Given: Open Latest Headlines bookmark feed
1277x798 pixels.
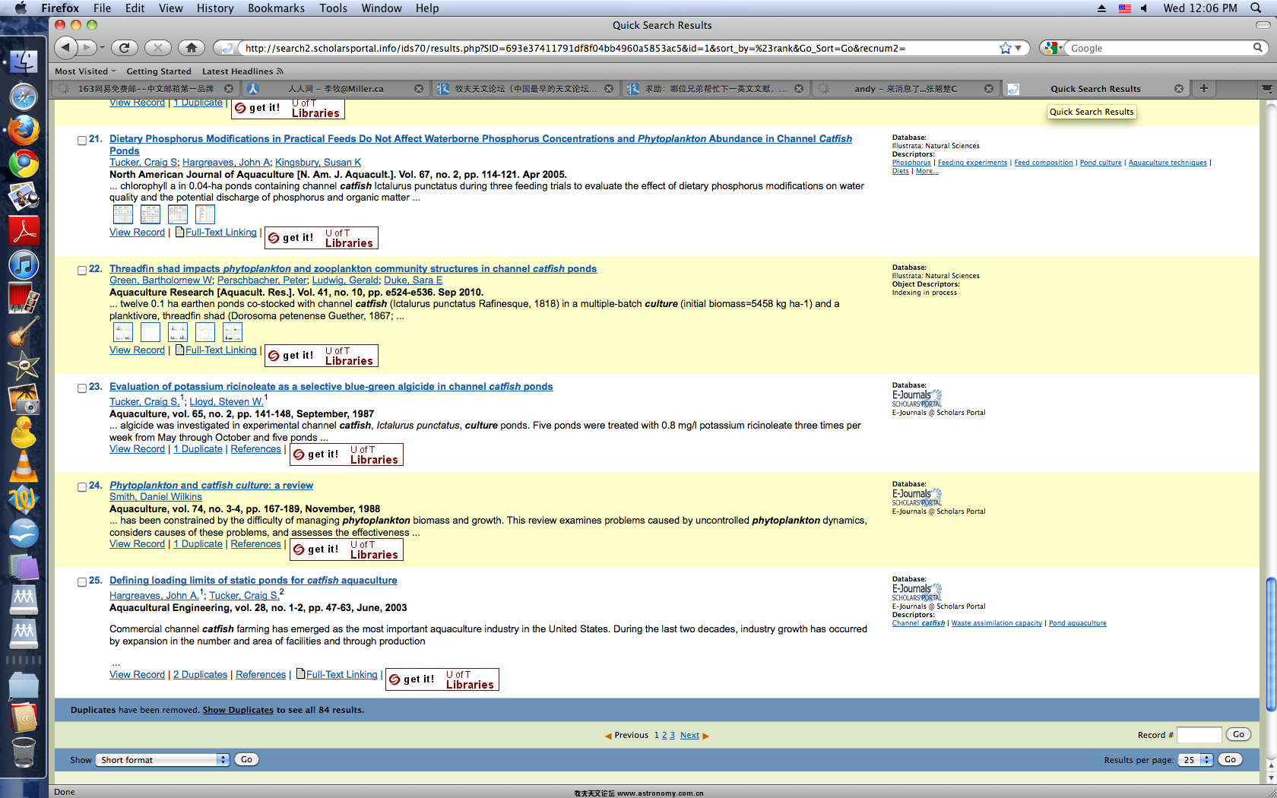Looking at the screenshot, I should click(242, 71).
